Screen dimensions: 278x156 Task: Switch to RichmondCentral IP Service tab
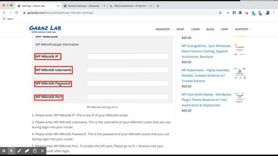[x=130, y=6]
